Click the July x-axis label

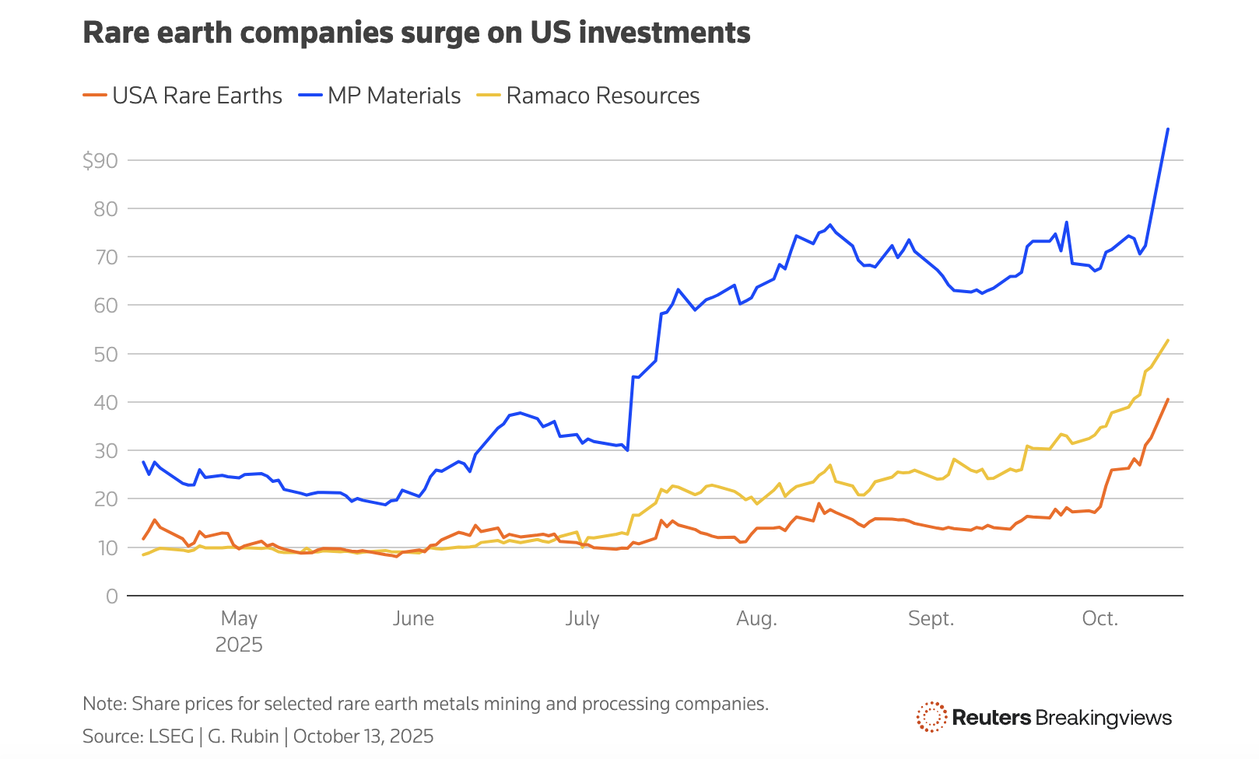(582, 618)
